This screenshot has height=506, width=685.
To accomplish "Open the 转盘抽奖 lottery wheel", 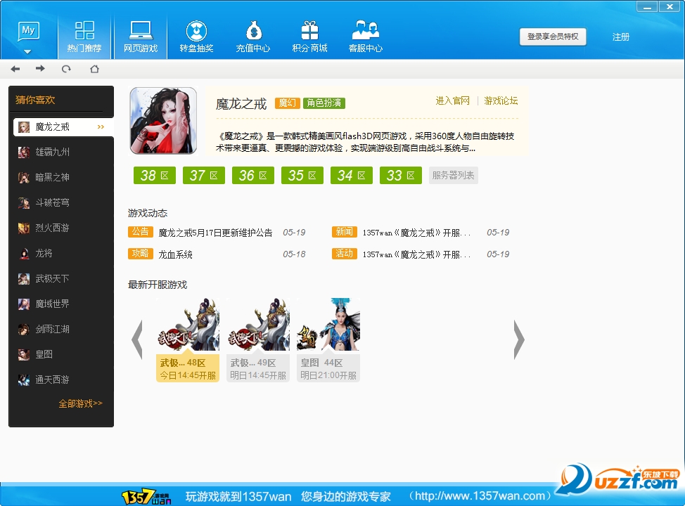I will [x=197, y=37].
